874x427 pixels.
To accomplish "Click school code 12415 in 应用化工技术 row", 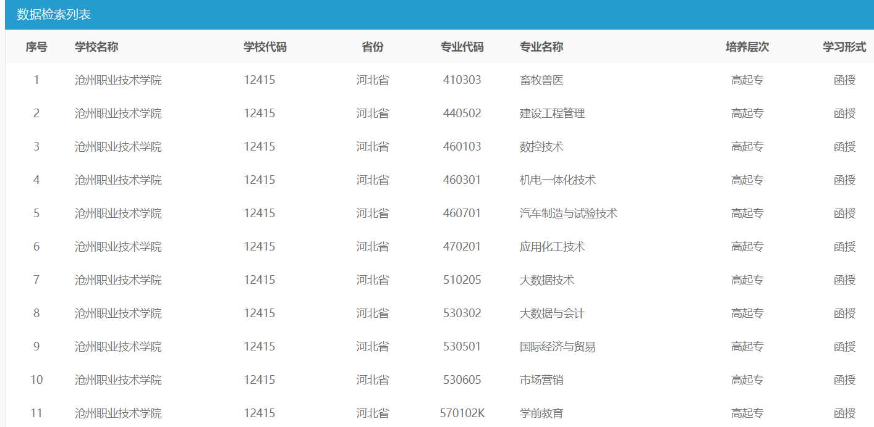I will 260,247.
